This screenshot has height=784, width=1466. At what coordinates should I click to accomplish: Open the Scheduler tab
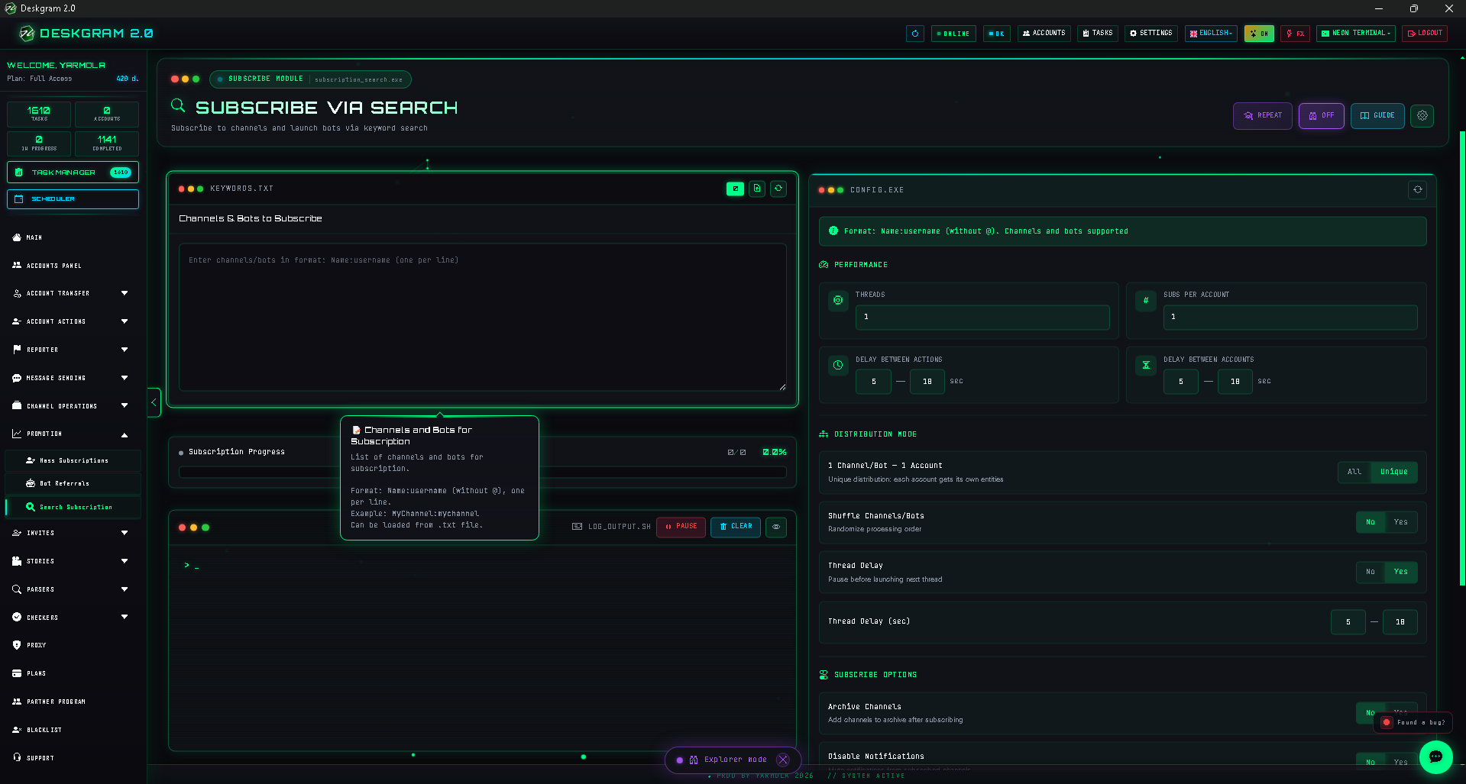tap(73, 199)
